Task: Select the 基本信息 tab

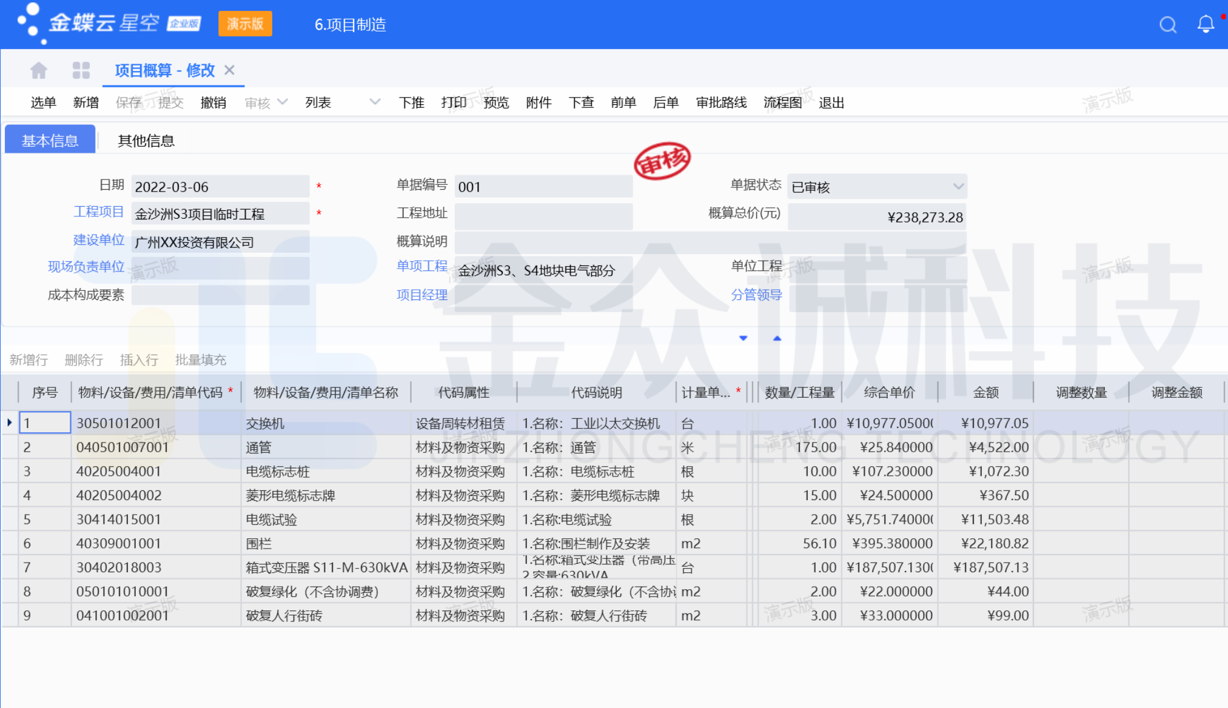Action: pyautogui.click(x=50, y=141)
